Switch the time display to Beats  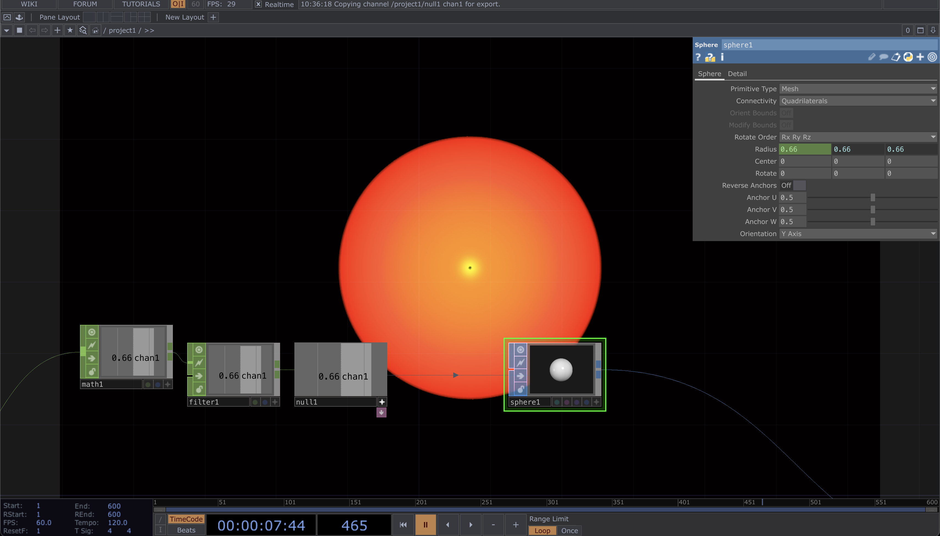[x=186, y=530]
